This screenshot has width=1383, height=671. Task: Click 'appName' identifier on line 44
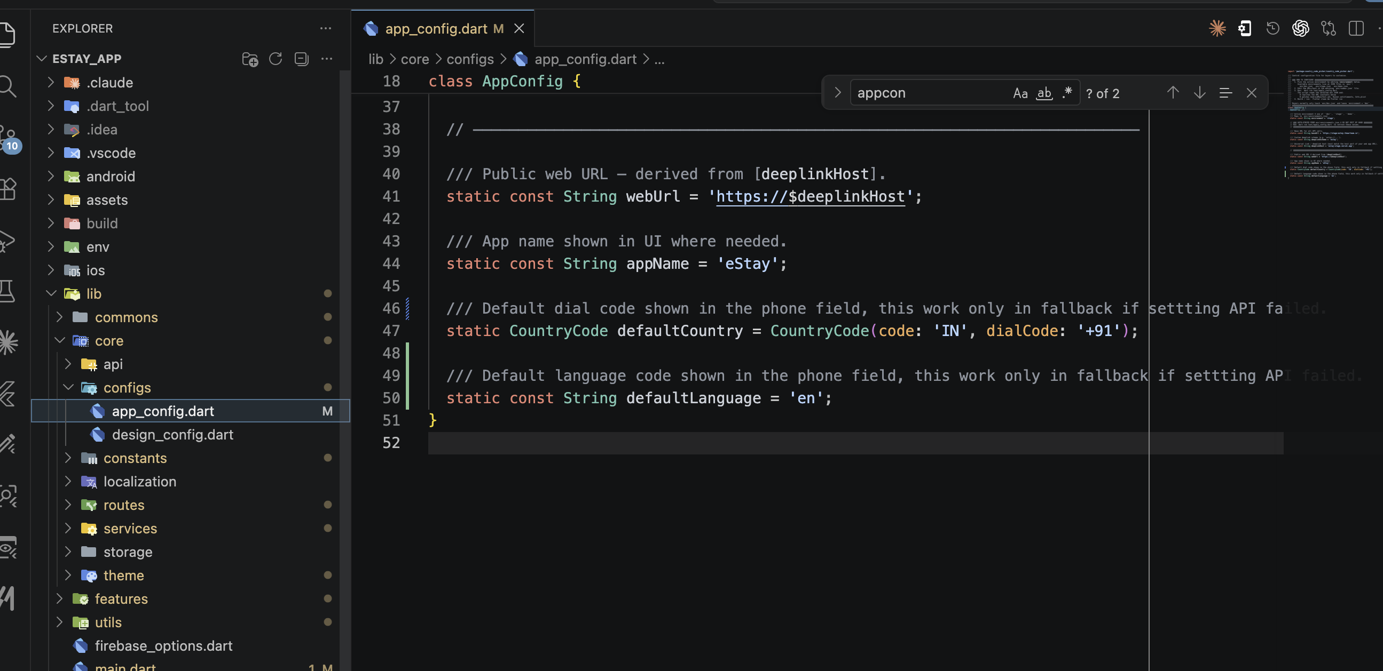[657, 263]
